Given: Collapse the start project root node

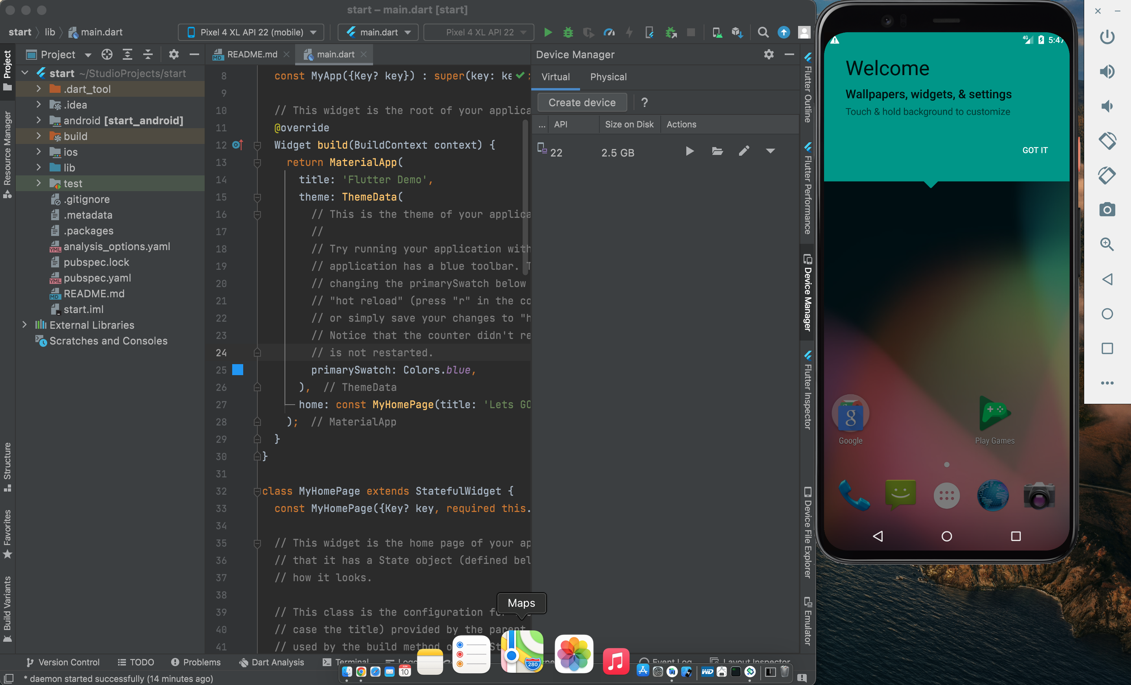Looking at the screenshot, I should pyautogui.click(x=25, y=73).
